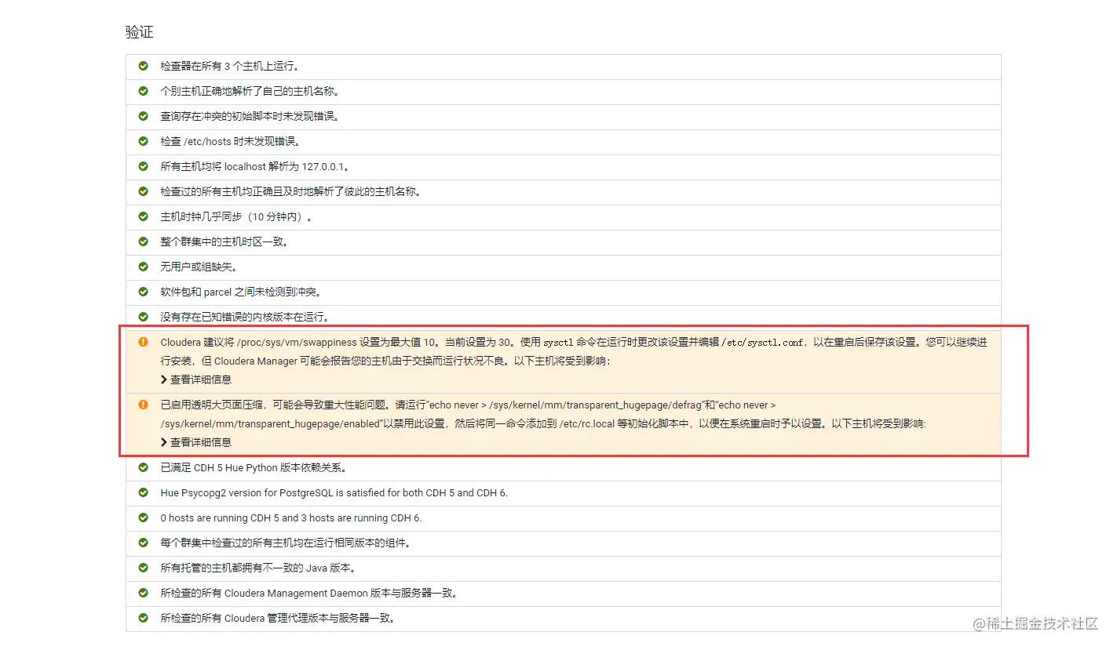
Task: Click the green check icon beside 检查器在所有 3 个主机上运行
Action: click(x=143, y=67)
